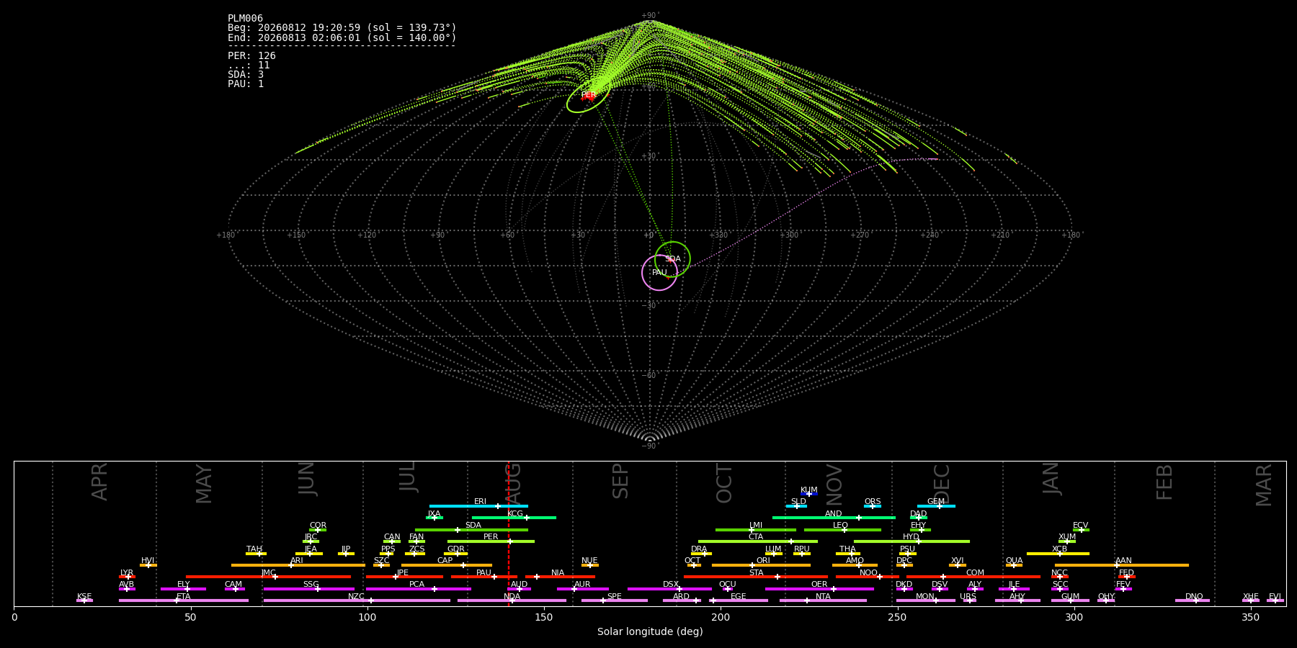
Task: Click the QUA shower marker in January
Action: tap(1014, 565)
